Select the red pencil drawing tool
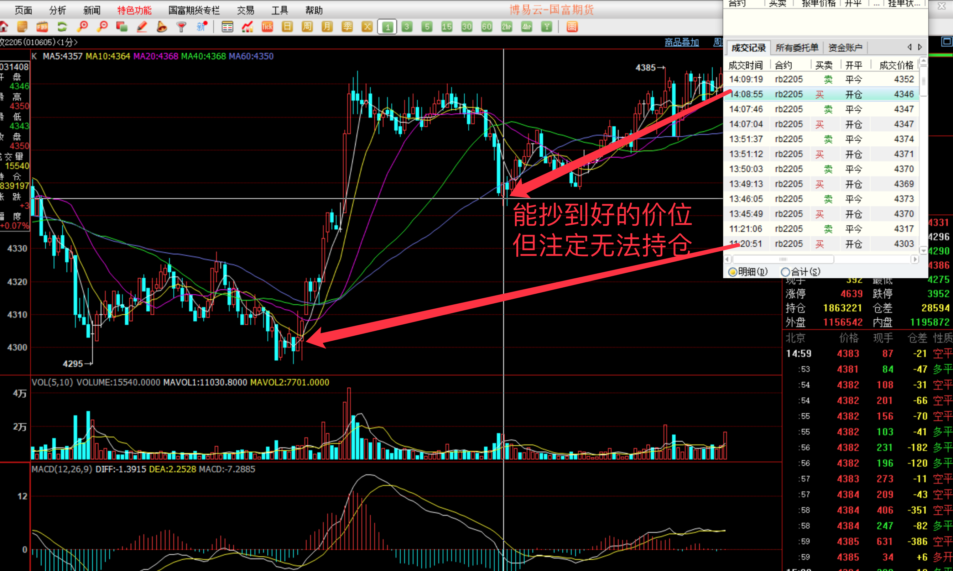The width and height of the screenshot is (953, 571). [x=142, y=27]
